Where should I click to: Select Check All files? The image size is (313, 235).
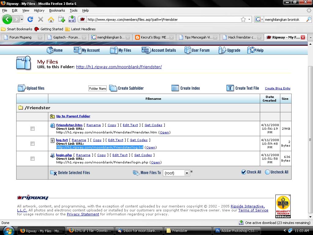[251, 172]
